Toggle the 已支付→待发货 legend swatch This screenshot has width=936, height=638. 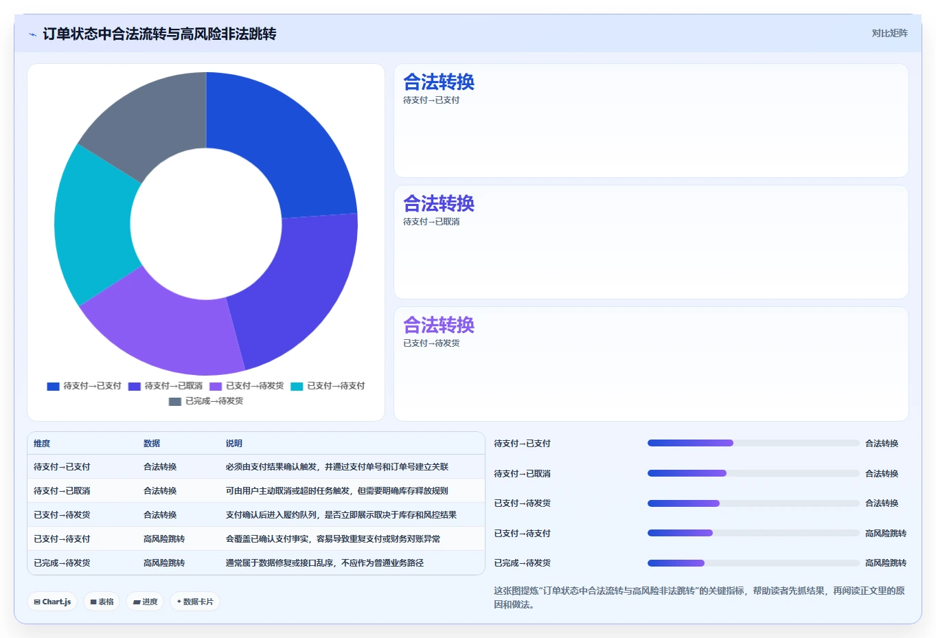216,386
